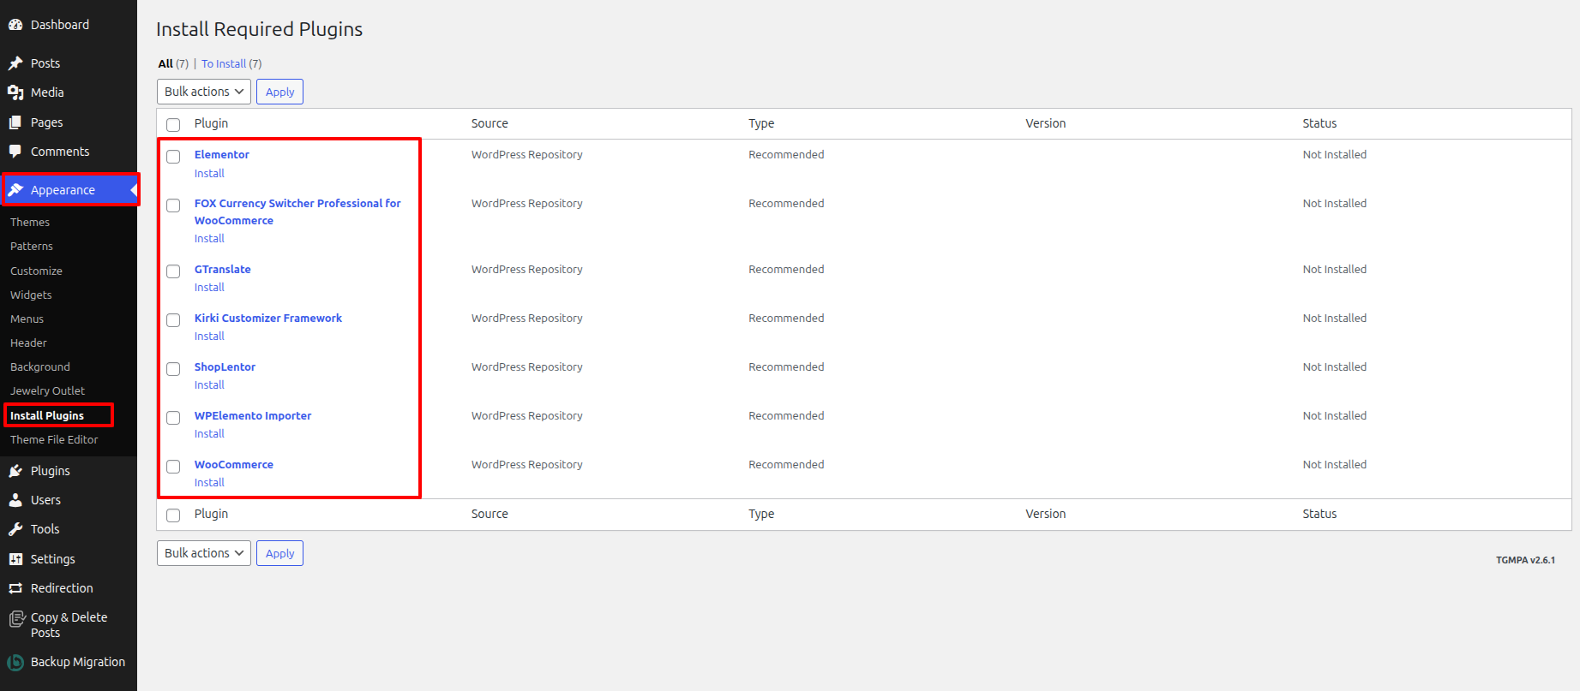Click the Posts pushpin icon
This screenshot has height=691, width=1580.
[15, 63]
